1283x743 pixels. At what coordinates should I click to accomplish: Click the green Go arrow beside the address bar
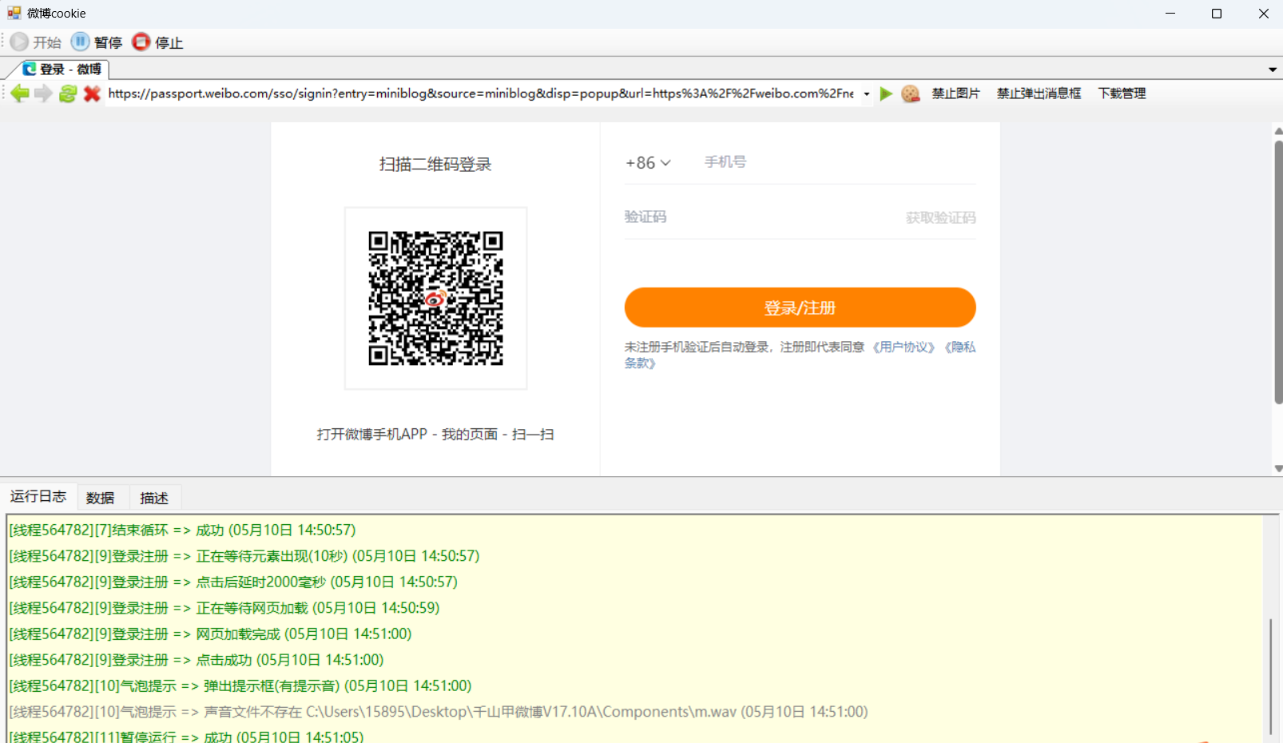886,93
